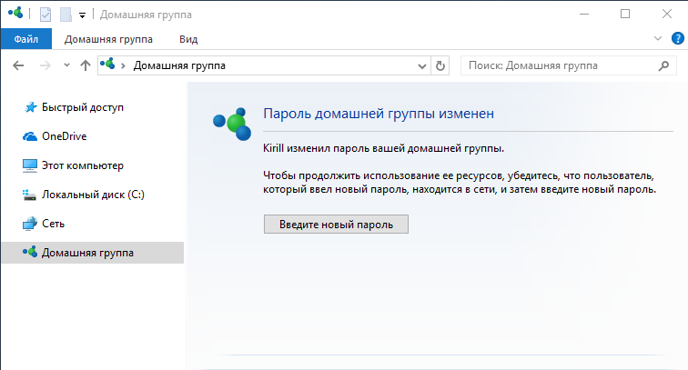Open the Файл menu
Viewport: 688px width, 370px height.
25,39
